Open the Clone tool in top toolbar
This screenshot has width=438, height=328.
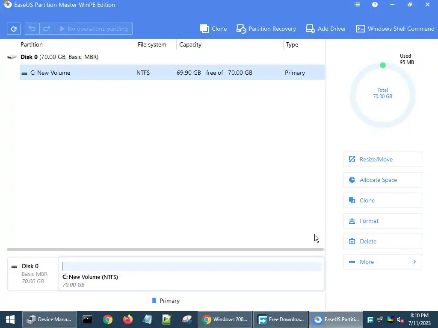point(213,29)
